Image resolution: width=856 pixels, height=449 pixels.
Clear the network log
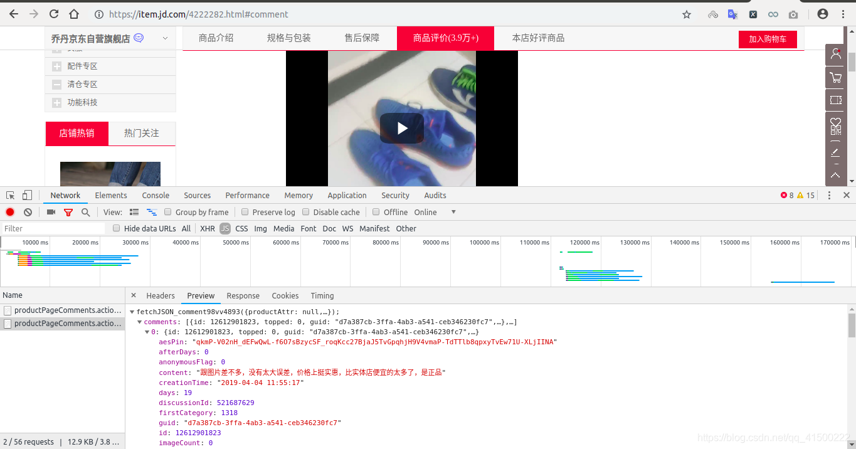click(x=28, y=212)
